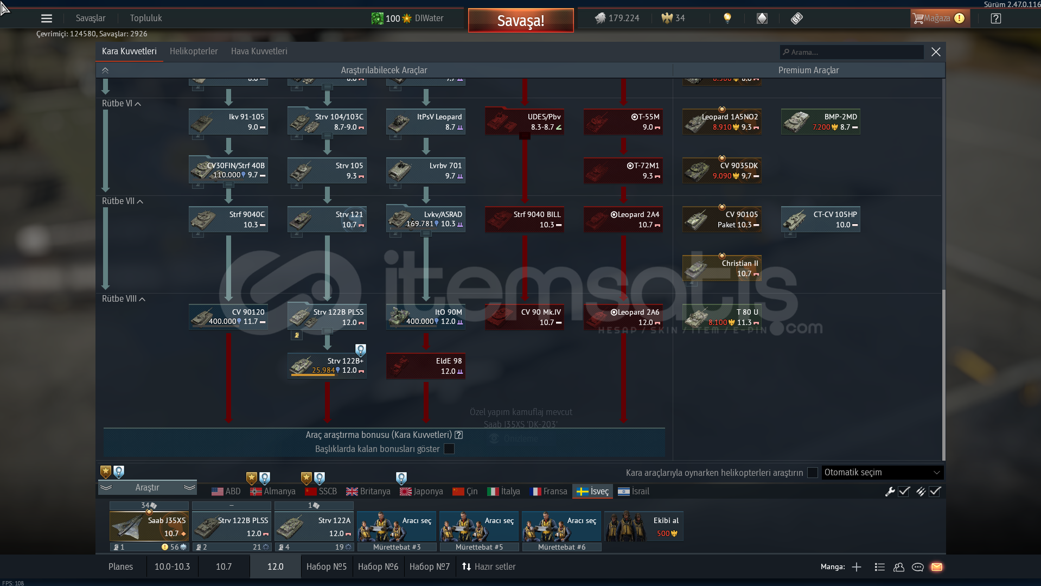
Task: Click the research tree vertical scrollbar
Action: pyautogui.click(x=943, y=374)
